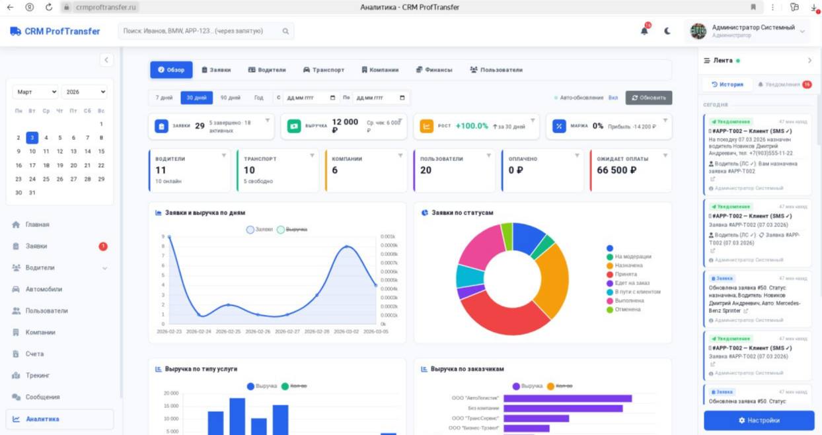Open the 2026 year dropdown
Screen dimensions: 822x435
84,92
